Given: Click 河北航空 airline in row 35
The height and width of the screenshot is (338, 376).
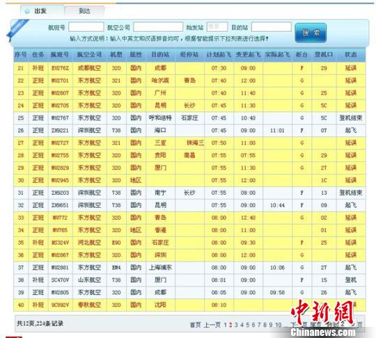Looking at the screenshot, I should tap(89, 243).
